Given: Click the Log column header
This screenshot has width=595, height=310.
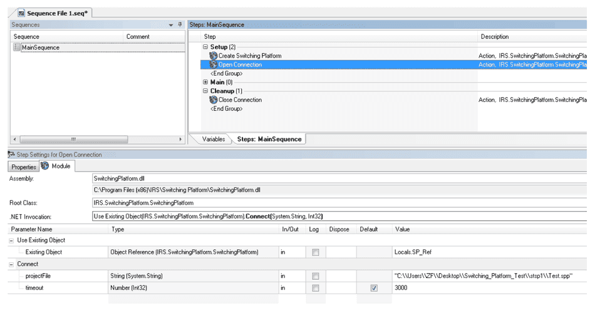Looking at the screenshot, I should pyautogui.click(x=316, y=229).
